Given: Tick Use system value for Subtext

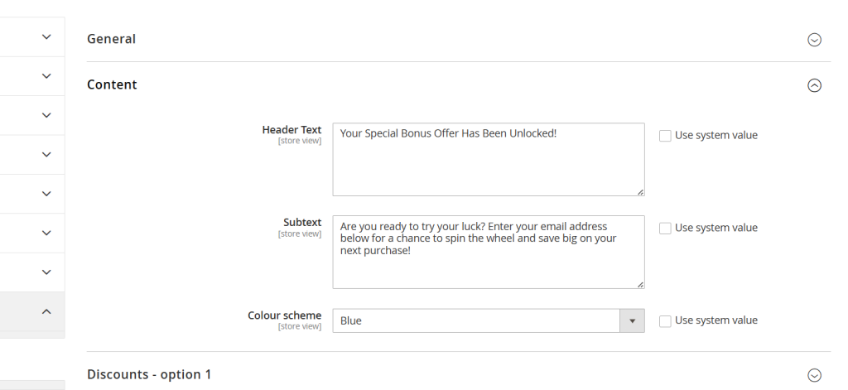Looking at the screenshot, I should (x=665, y=229).
